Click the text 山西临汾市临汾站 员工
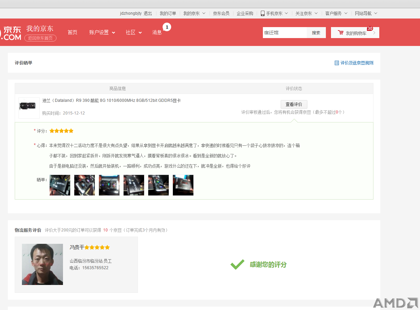 click(x=91, y=261)
